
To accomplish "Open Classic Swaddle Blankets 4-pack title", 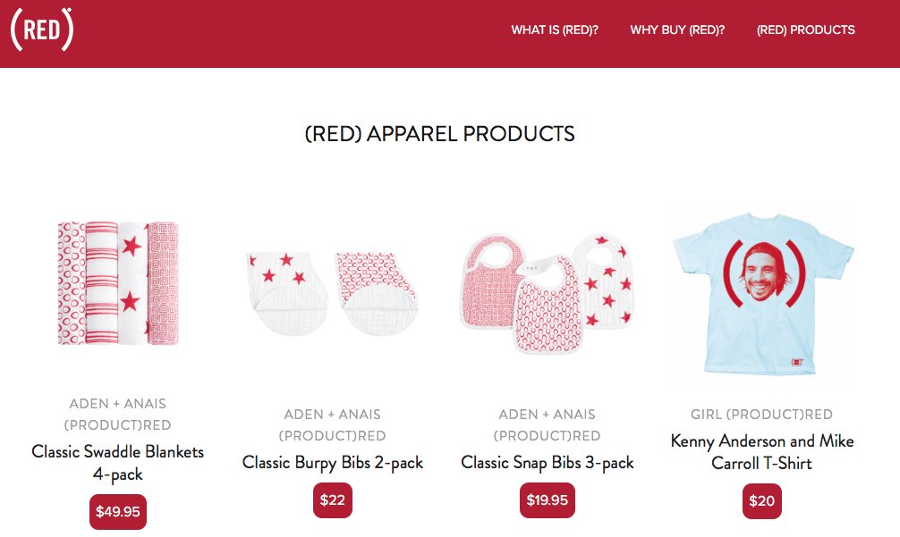I will click(x=118, y=463).
